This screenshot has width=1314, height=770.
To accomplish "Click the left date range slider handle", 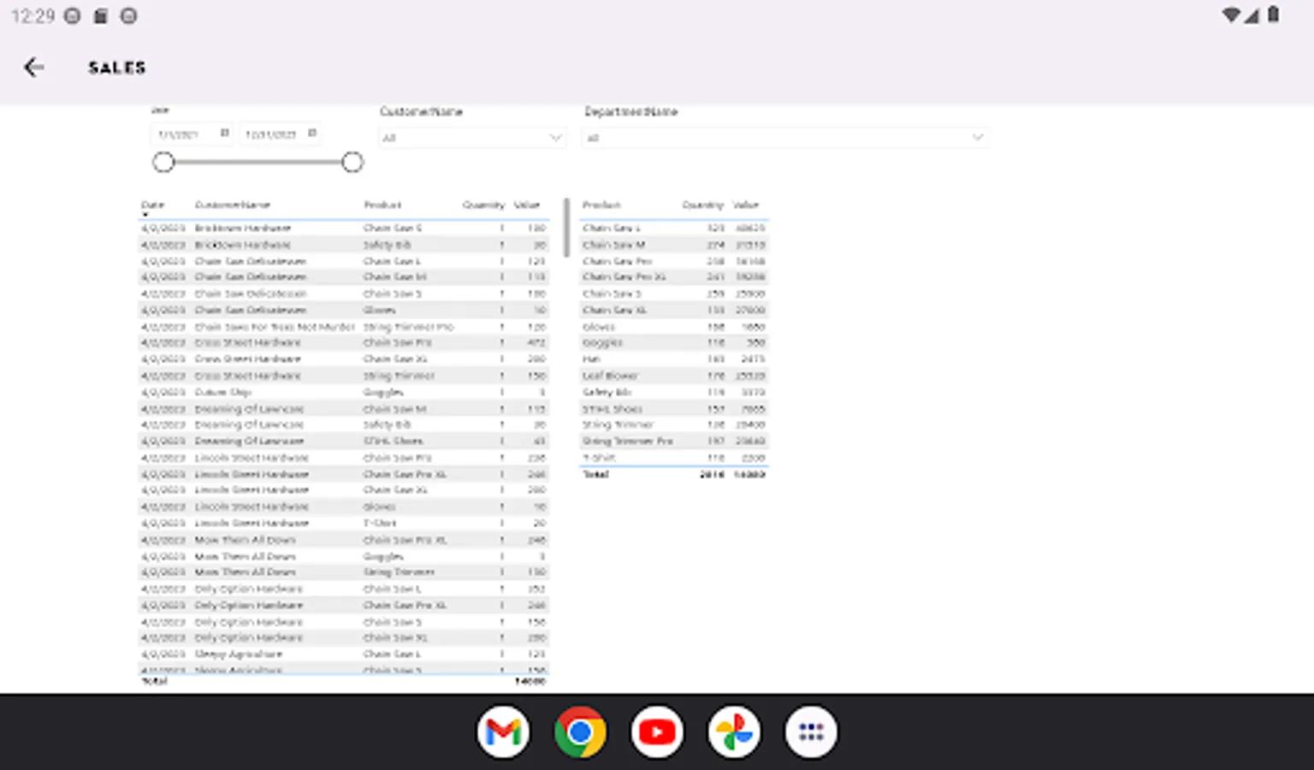I will tap(163, 162).
